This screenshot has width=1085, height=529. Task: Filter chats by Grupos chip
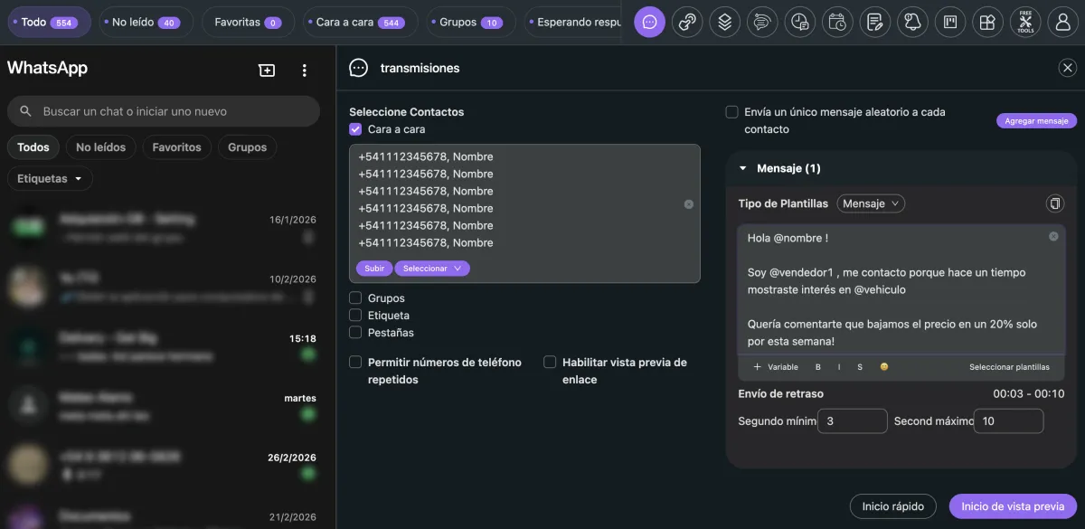click(247, 146)
